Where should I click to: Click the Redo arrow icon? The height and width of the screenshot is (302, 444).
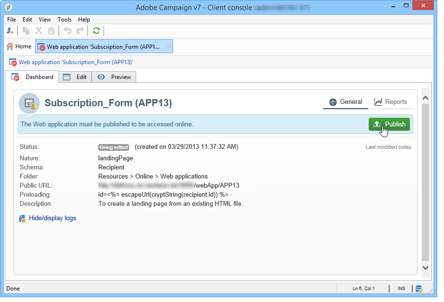[80, 31]
